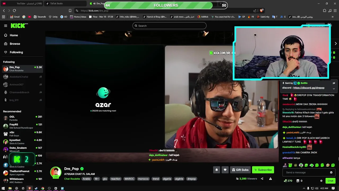Click the report warning triangle icon
This screenshot has width=339, height=191.
click(x=270, y=179)
